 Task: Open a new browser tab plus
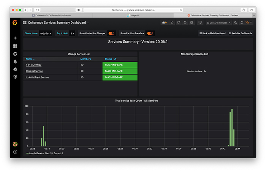[x=254, y=16]
